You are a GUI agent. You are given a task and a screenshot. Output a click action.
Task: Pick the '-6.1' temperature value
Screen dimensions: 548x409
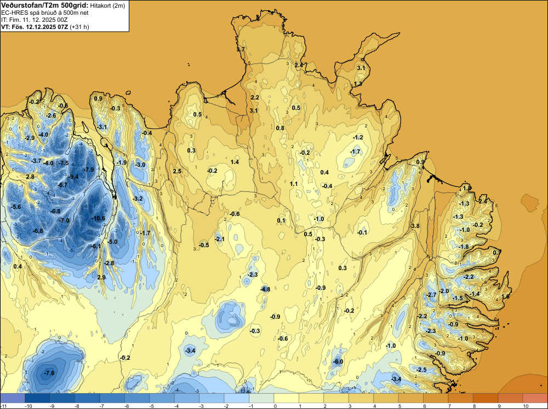(96, 246)
